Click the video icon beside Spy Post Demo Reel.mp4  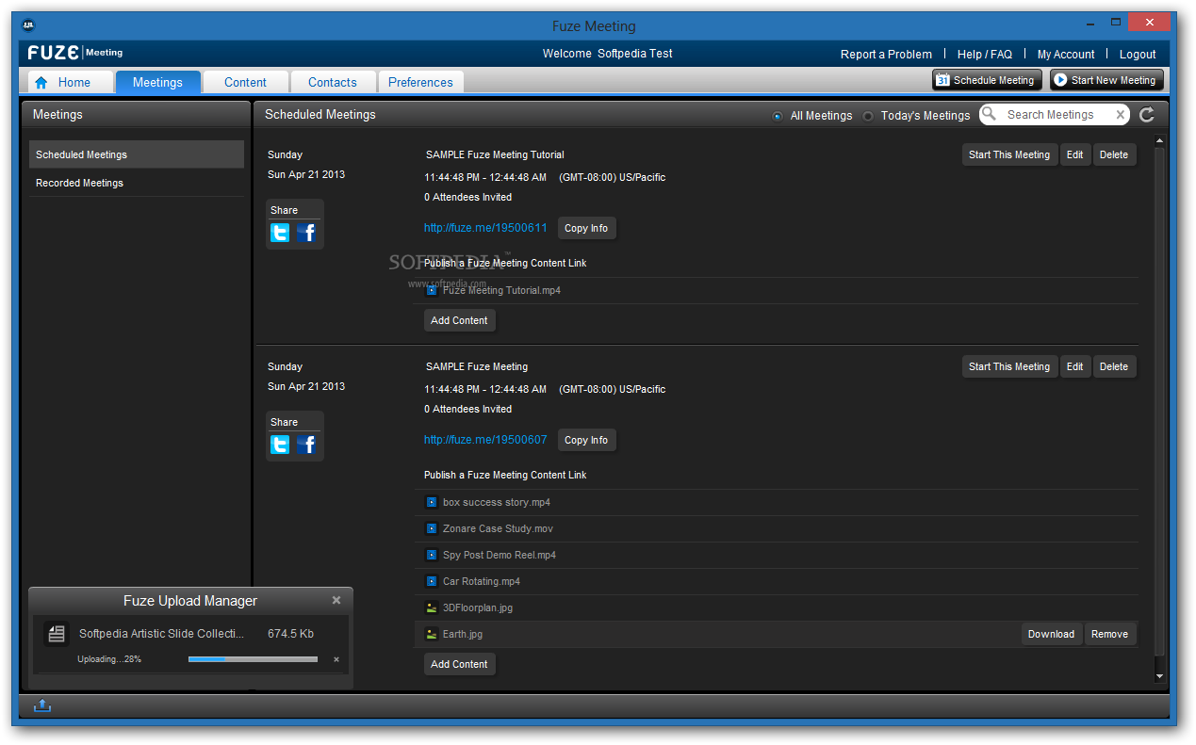pos(432,555)
